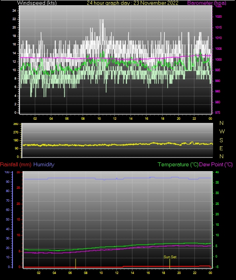This screenshot has height=280, width=236.
Task: Click the Windspeed (kts) legend label
Action: coord(37,3)
